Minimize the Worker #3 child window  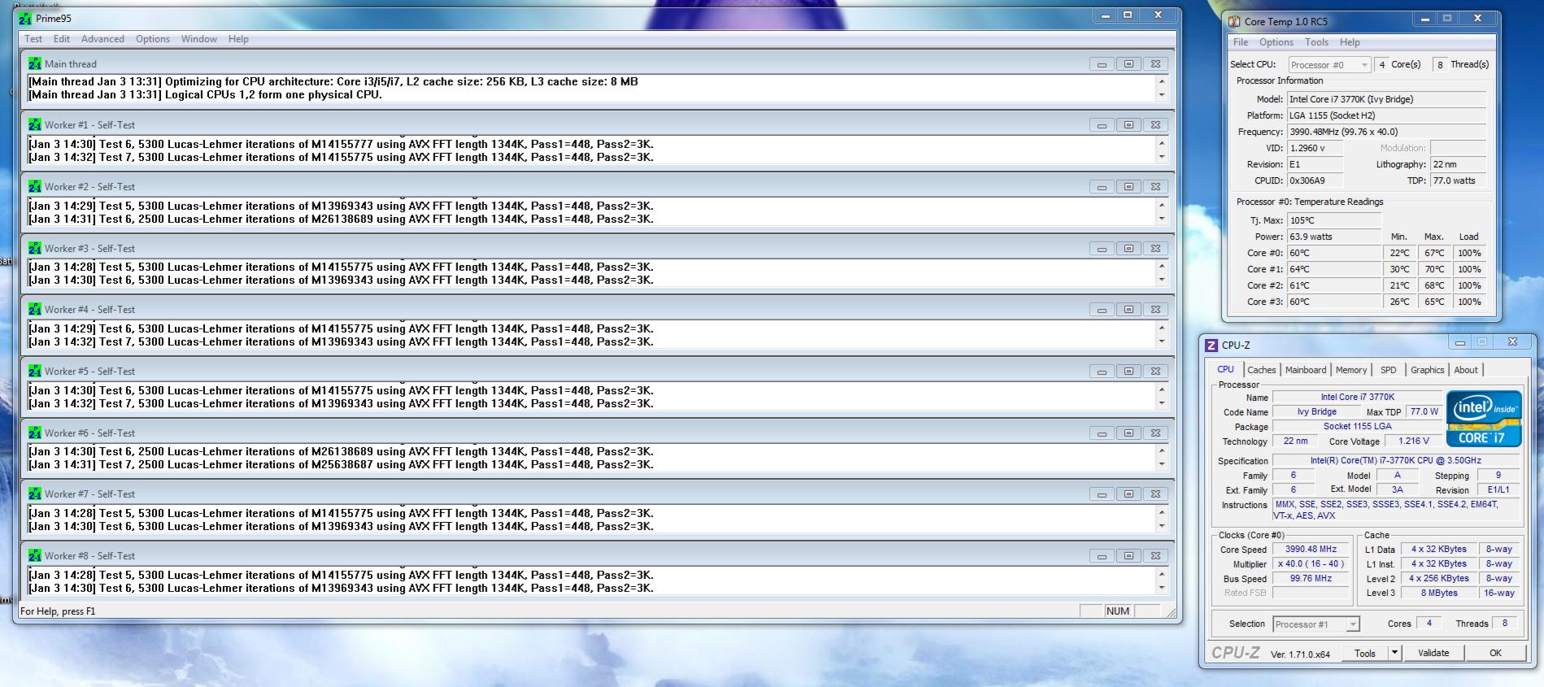[1102, 249]
